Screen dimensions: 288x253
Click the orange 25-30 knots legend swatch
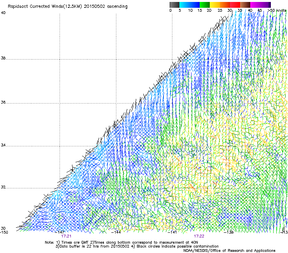(225, 5)
